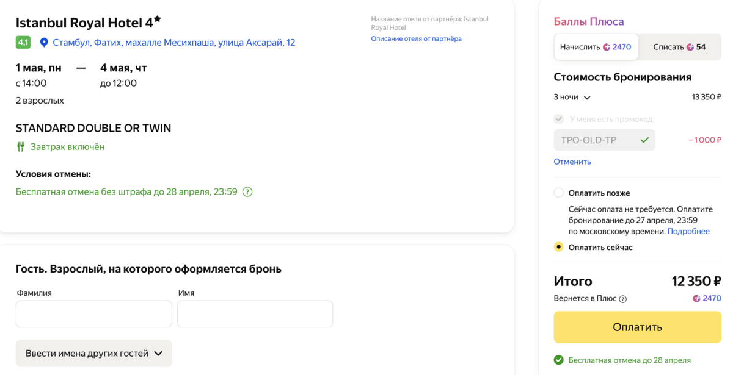Toggle the У меня есть промокод checkbox
This screenshot has height=375, width=733.
pyautogui.click(x=558, y=119)
